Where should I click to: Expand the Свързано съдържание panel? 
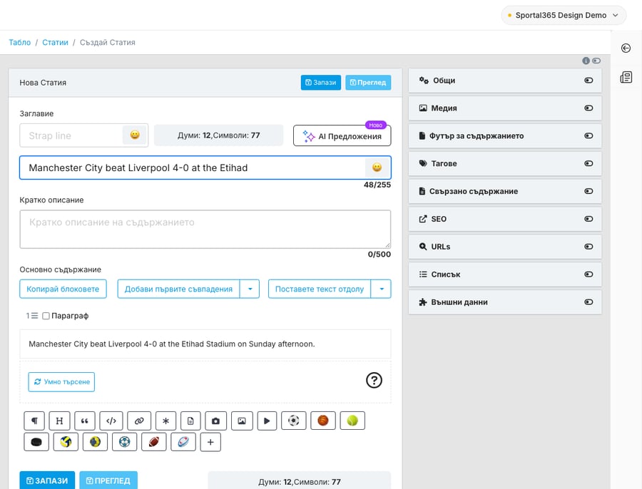505,191
